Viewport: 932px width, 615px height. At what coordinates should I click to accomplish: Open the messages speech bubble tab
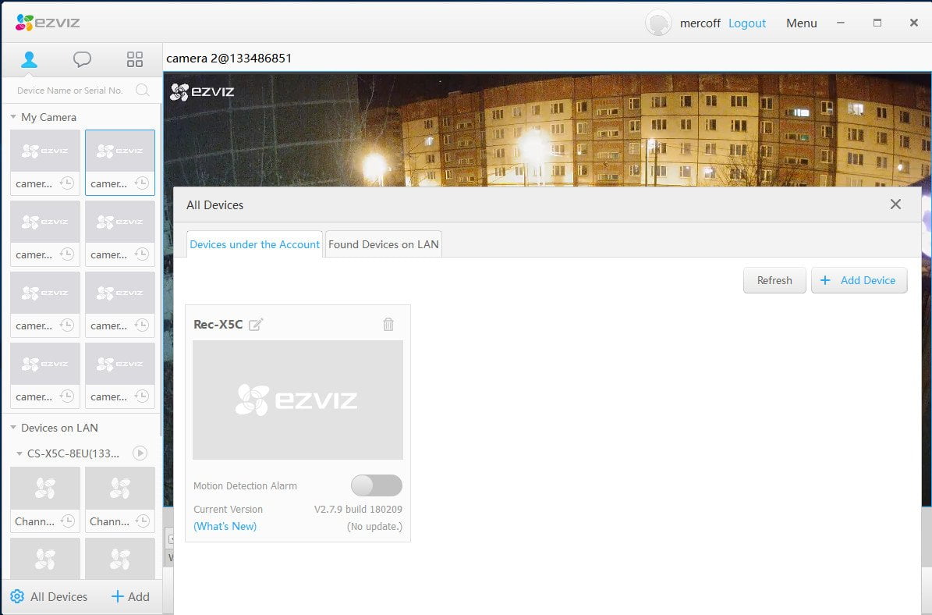[x=82, y=59]
